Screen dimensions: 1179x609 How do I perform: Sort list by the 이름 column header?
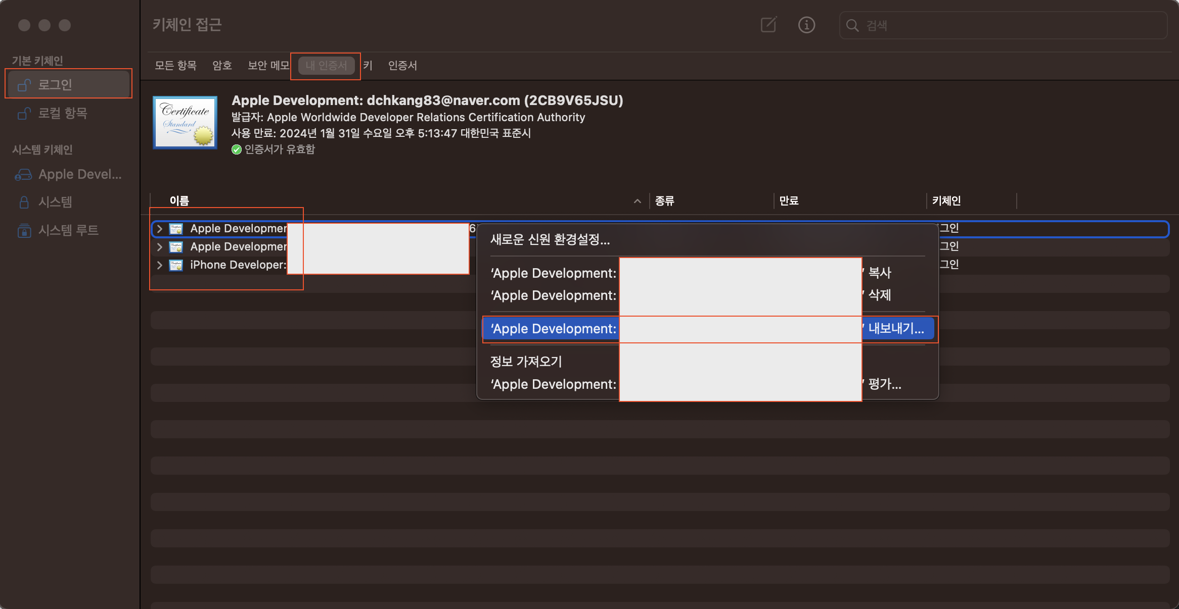coord(179,201)
